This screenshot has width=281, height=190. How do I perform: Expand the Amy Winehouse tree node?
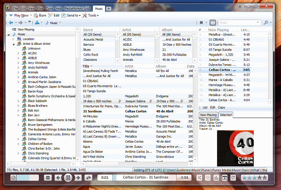tap(18, 63)
